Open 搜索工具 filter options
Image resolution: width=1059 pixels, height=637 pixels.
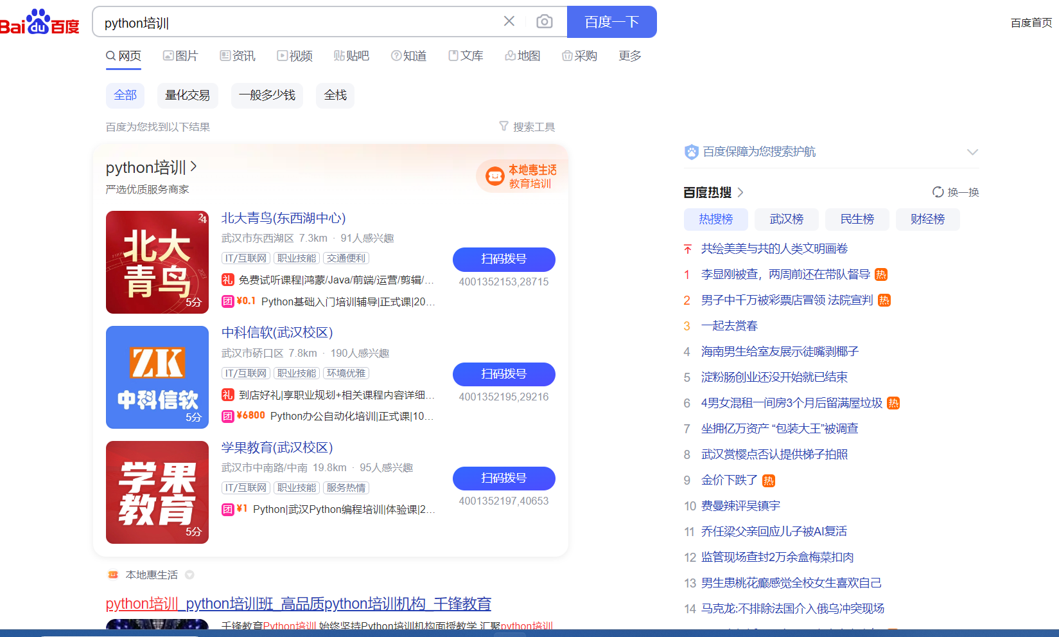(527, 127)
